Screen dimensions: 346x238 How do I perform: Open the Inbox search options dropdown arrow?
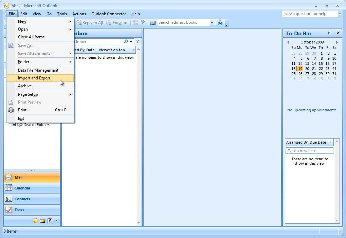[x=131, y=42]
